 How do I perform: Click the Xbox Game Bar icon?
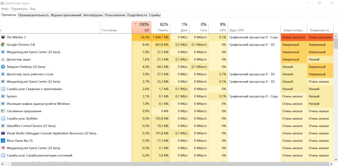click(x=3, y=141)
